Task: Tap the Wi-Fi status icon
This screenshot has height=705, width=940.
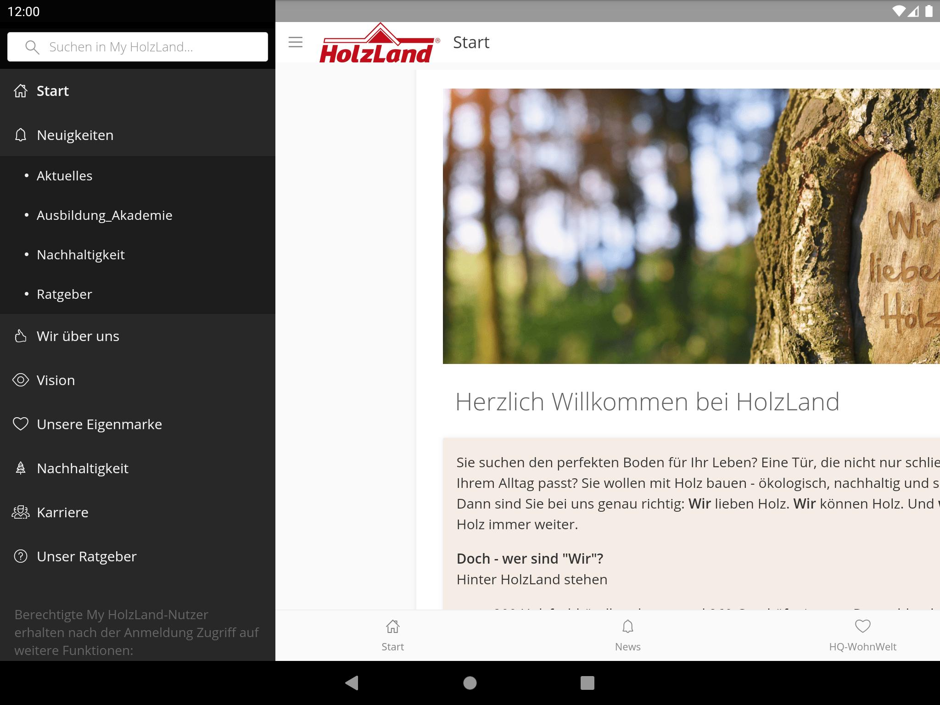Action: [x=899, y=11]
